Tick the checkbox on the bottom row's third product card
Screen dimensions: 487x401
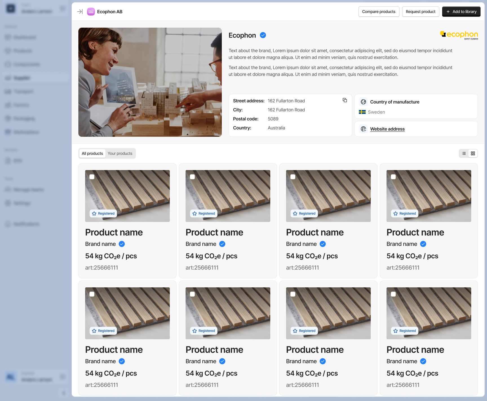293,294
